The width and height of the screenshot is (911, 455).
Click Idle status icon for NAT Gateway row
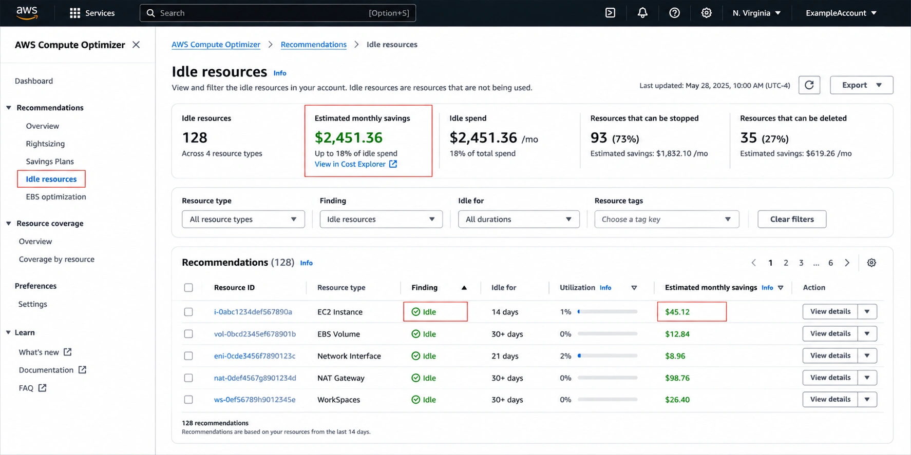pyautogui.click(x=416, y=378)
